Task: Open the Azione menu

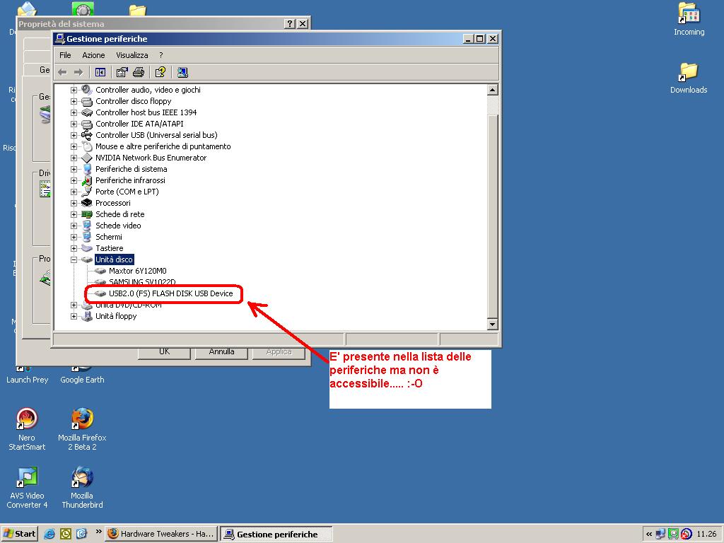Action: pyautogui.click(x=93, y=55)
